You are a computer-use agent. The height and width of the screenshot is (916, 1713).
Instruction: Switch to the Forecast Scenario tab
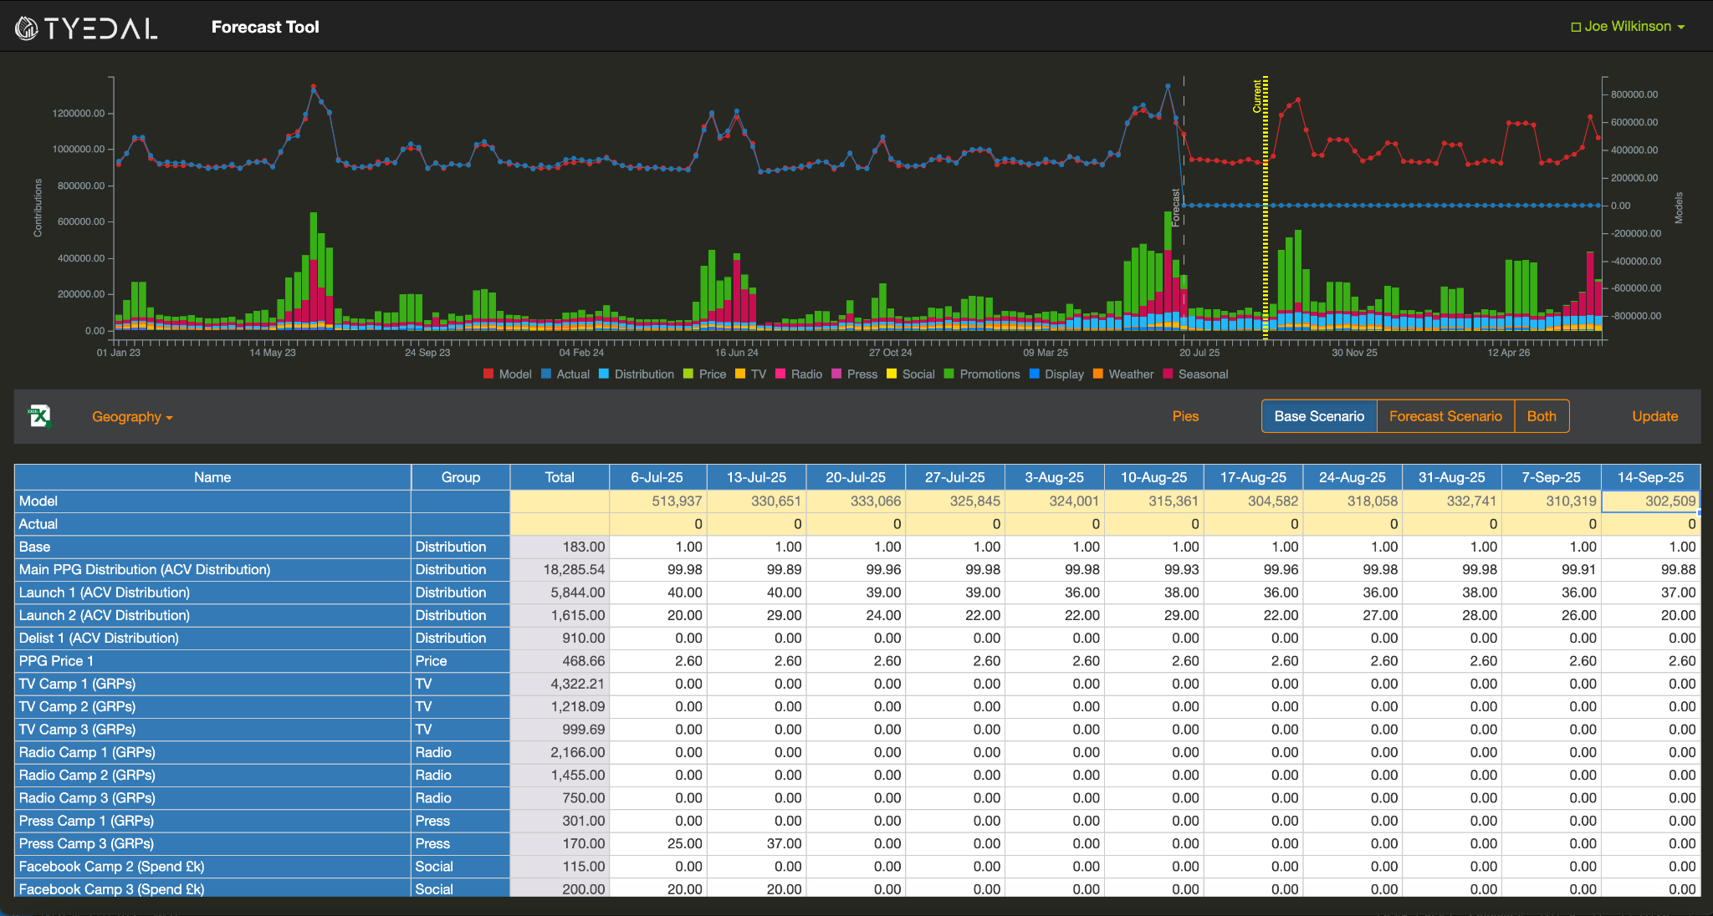tap(1445, 415)
